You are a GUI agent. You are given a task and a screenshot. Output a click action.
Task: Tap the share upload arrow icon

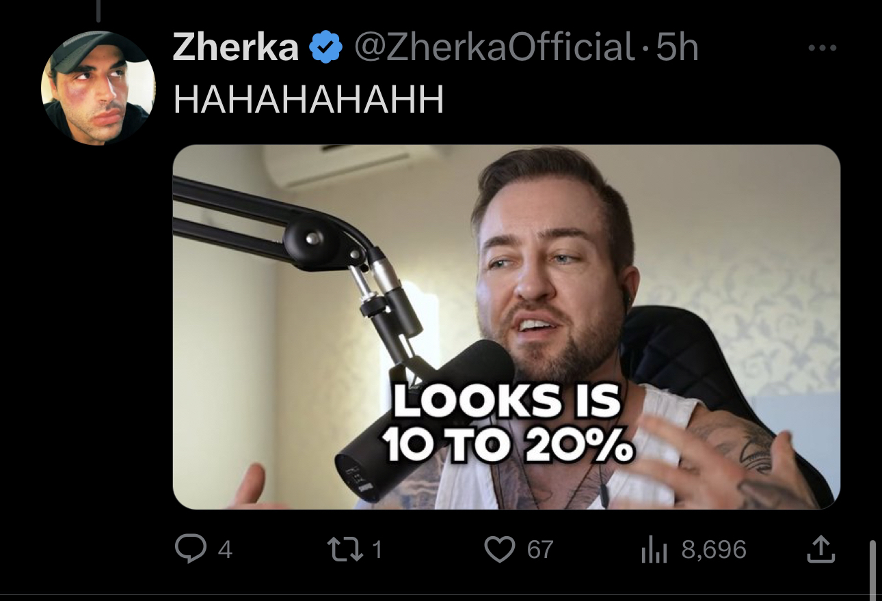point(820,549)
